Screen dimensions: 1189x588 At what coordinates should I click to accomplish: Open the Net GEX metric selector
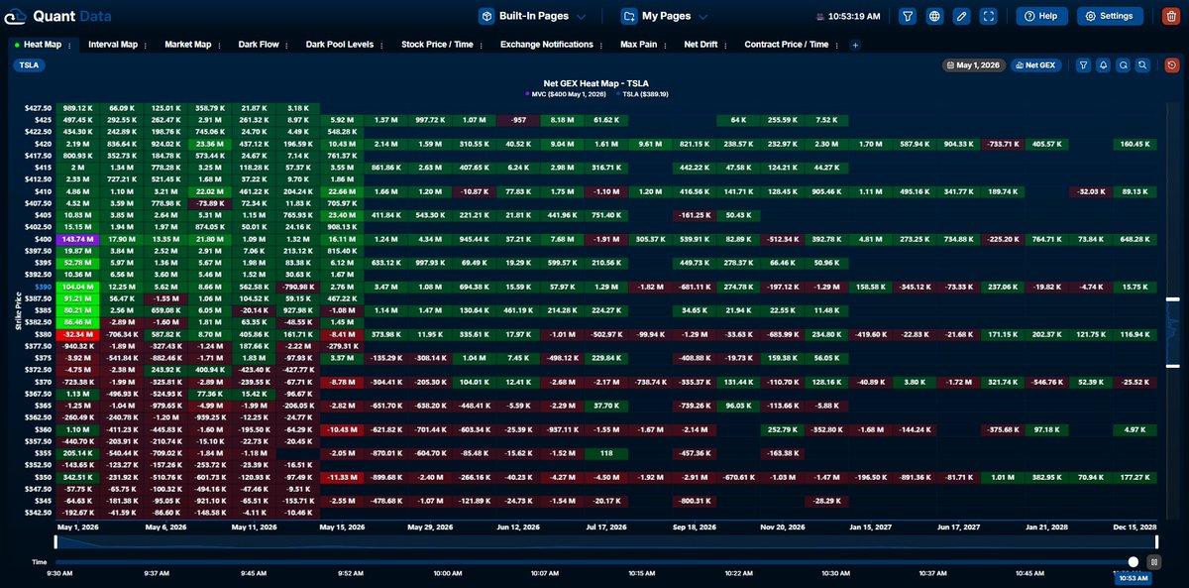[x=1034, y=64]
